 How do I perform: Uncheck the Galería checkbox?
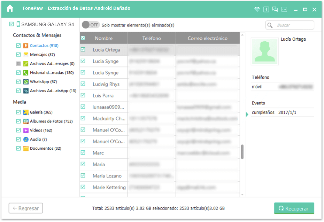pos(18,112)
